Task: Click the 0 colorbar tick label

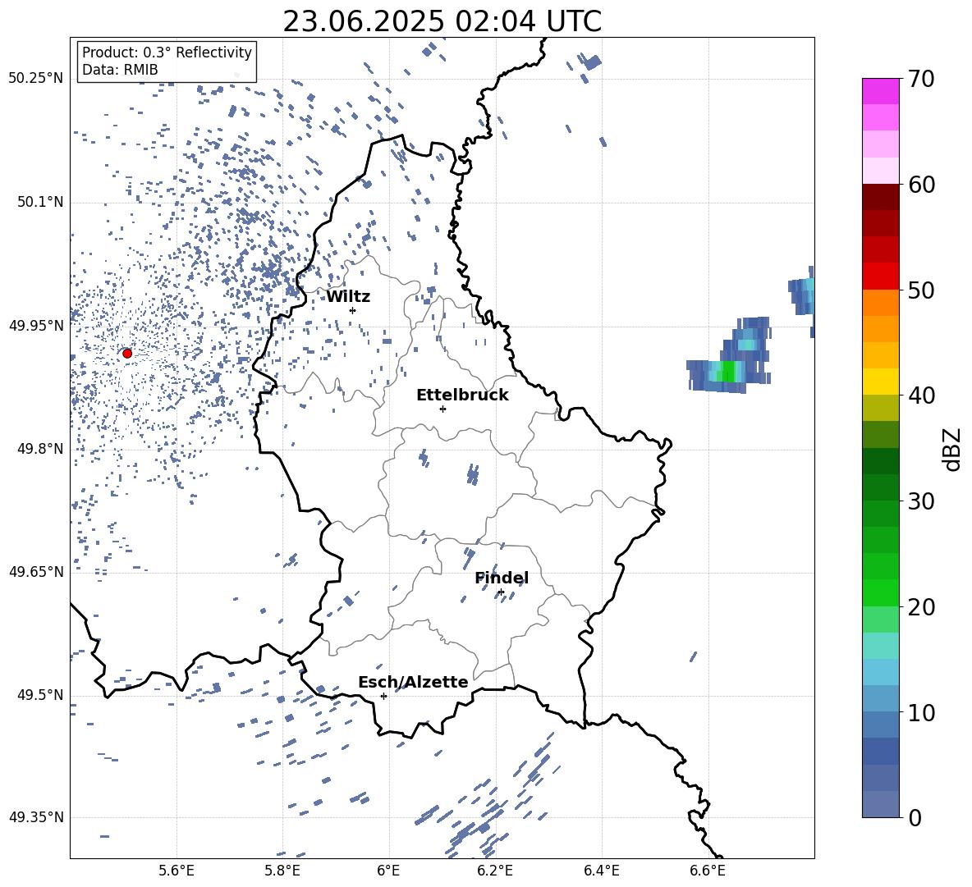Action: (x=915, y=817)
